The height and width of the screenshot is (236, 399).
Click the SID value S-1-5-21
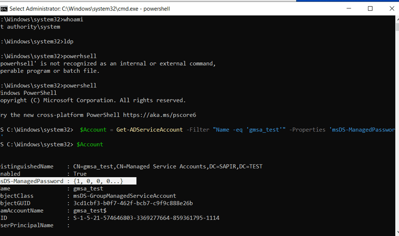(x=146, y=218)
